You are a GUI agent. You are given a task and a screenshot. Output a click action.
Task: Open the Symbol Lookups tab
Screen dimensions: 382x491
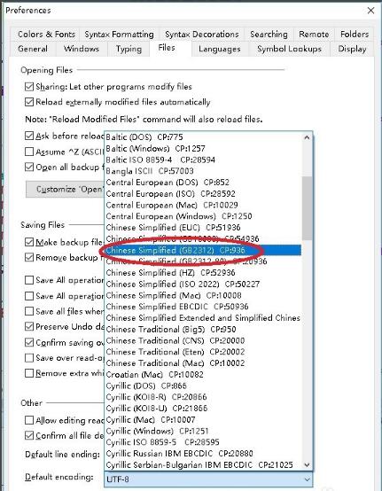point(289,49)
